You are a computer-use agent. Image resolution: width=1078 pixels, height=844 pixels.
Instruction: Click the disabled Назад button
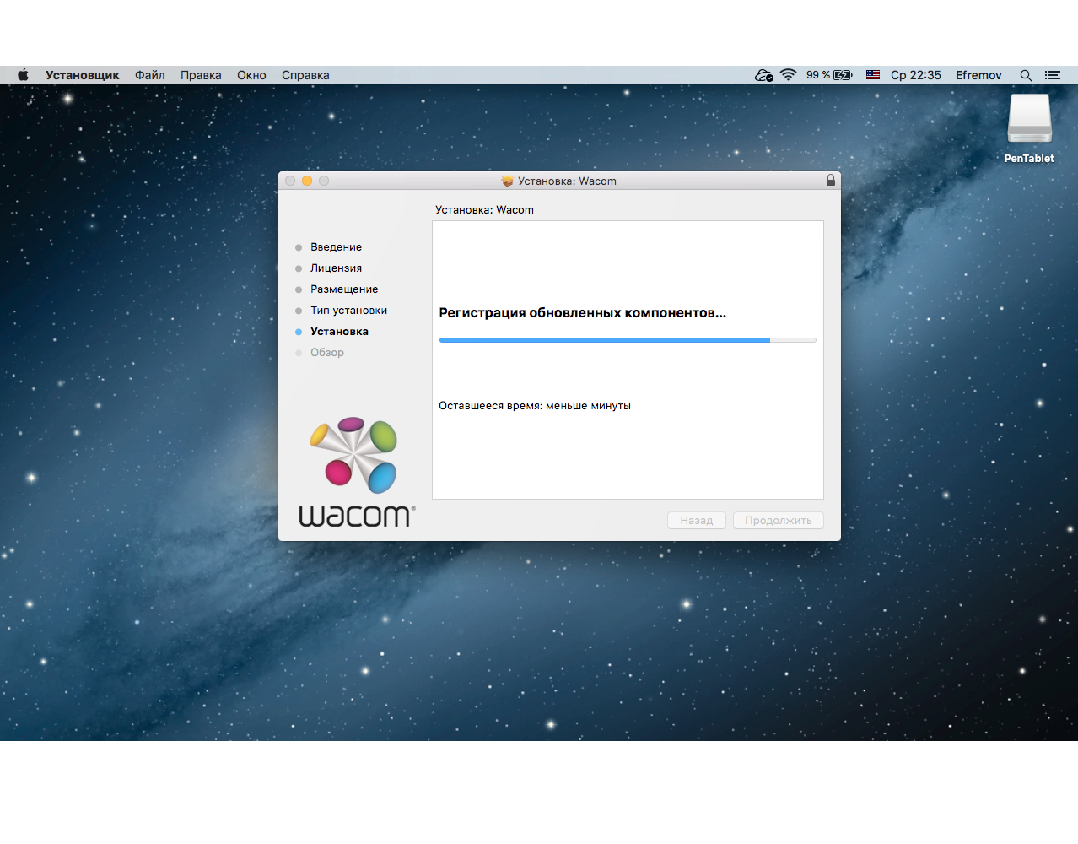click(697, 521)
